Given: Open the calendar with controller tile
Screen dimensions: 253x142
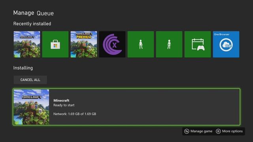Looking at the screenshot, I should tap(198, 44).
